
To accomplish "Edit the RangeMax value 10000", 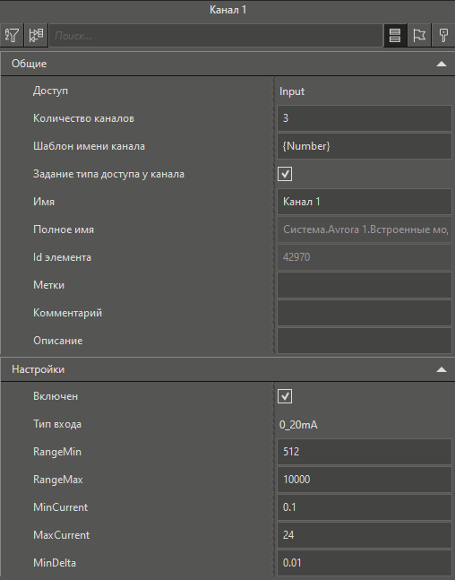I will click(365, 480).
